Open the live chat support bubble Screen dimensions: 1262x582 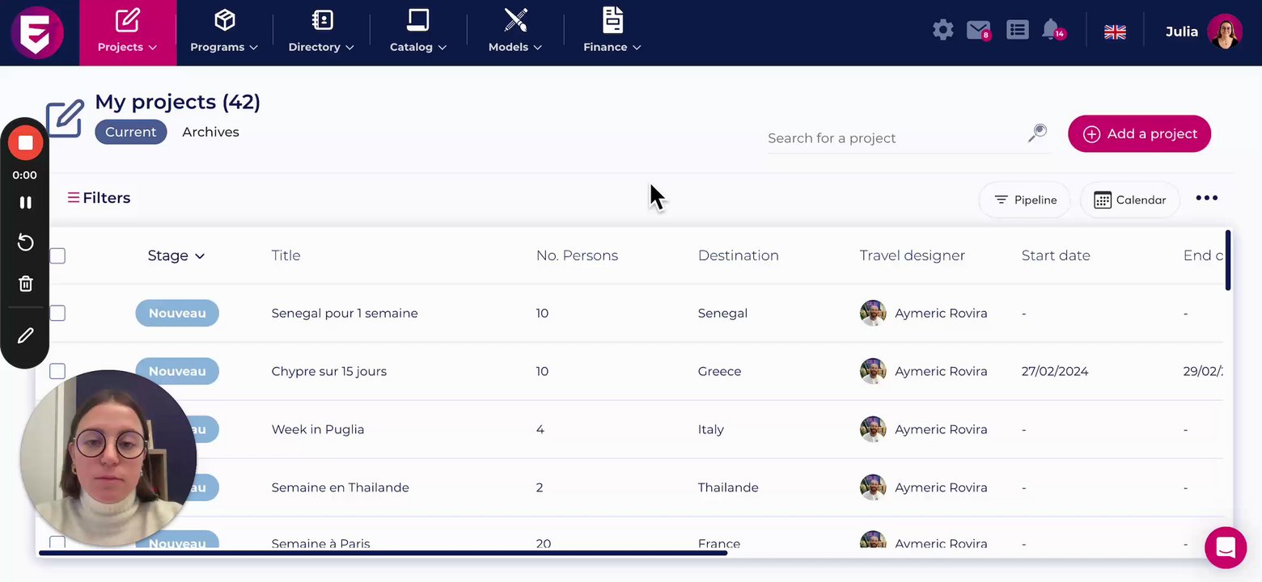pos(1225,547)
